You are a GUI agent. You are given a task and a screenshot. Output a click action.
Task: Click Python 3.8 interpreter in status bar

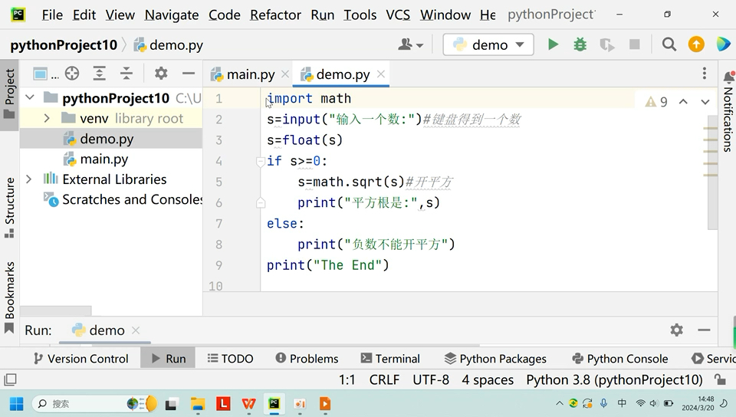pyautogui.click(x=614, y=379)
